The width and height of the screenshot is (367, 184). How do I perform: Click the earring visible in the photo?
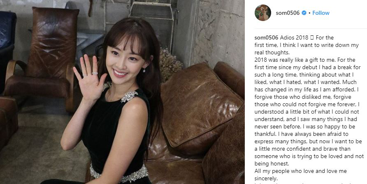144,70
